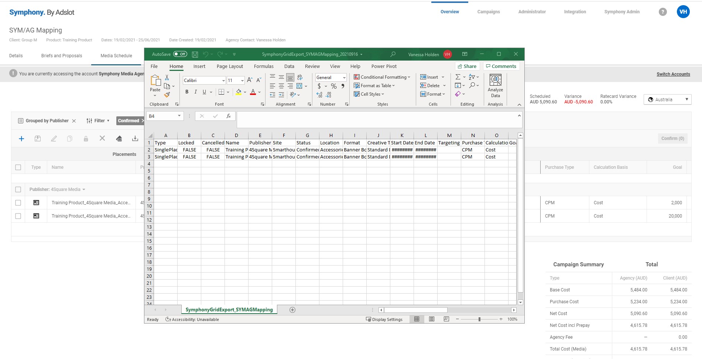This screenshot has width=702, height=359.
Task: Click the Excel Save icon
Action: (195, 54)
